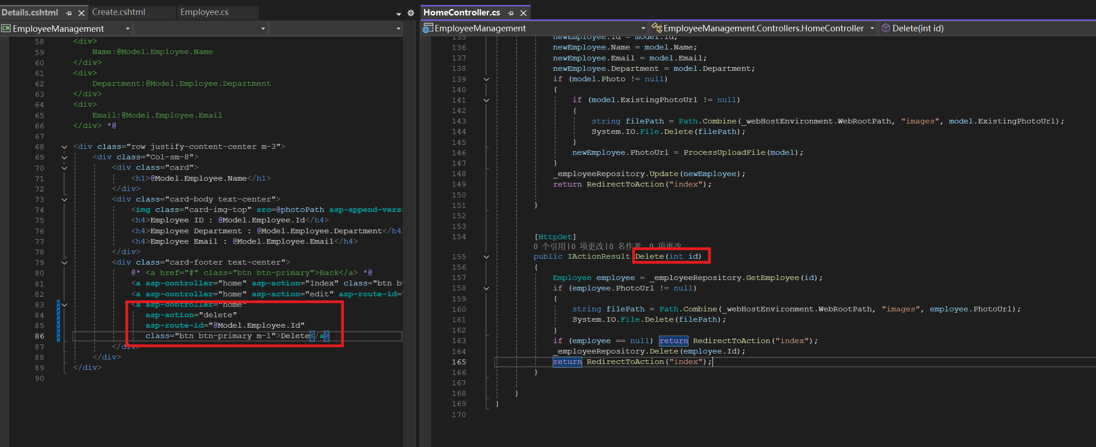Click the C# project icon in the left navigation bar
This screenshot has width=1096, height=447.
point(6,29)
